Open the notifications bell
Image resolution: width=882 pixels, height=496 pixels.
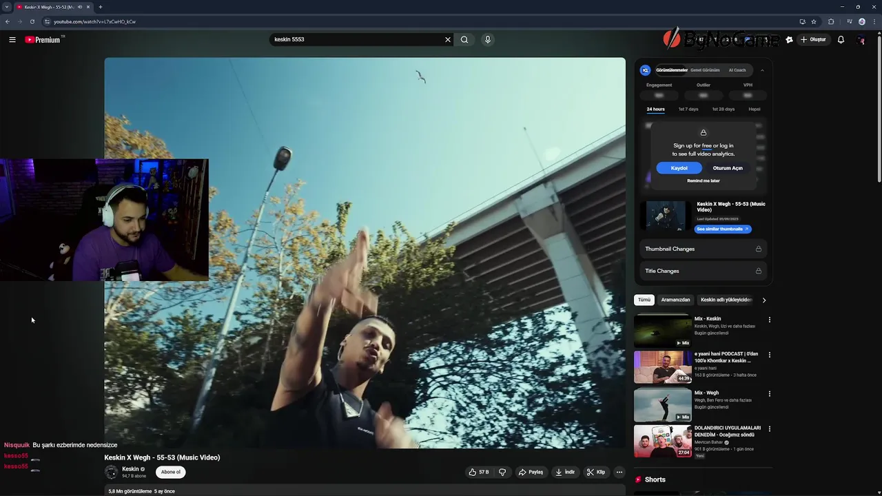click(841, 39)
